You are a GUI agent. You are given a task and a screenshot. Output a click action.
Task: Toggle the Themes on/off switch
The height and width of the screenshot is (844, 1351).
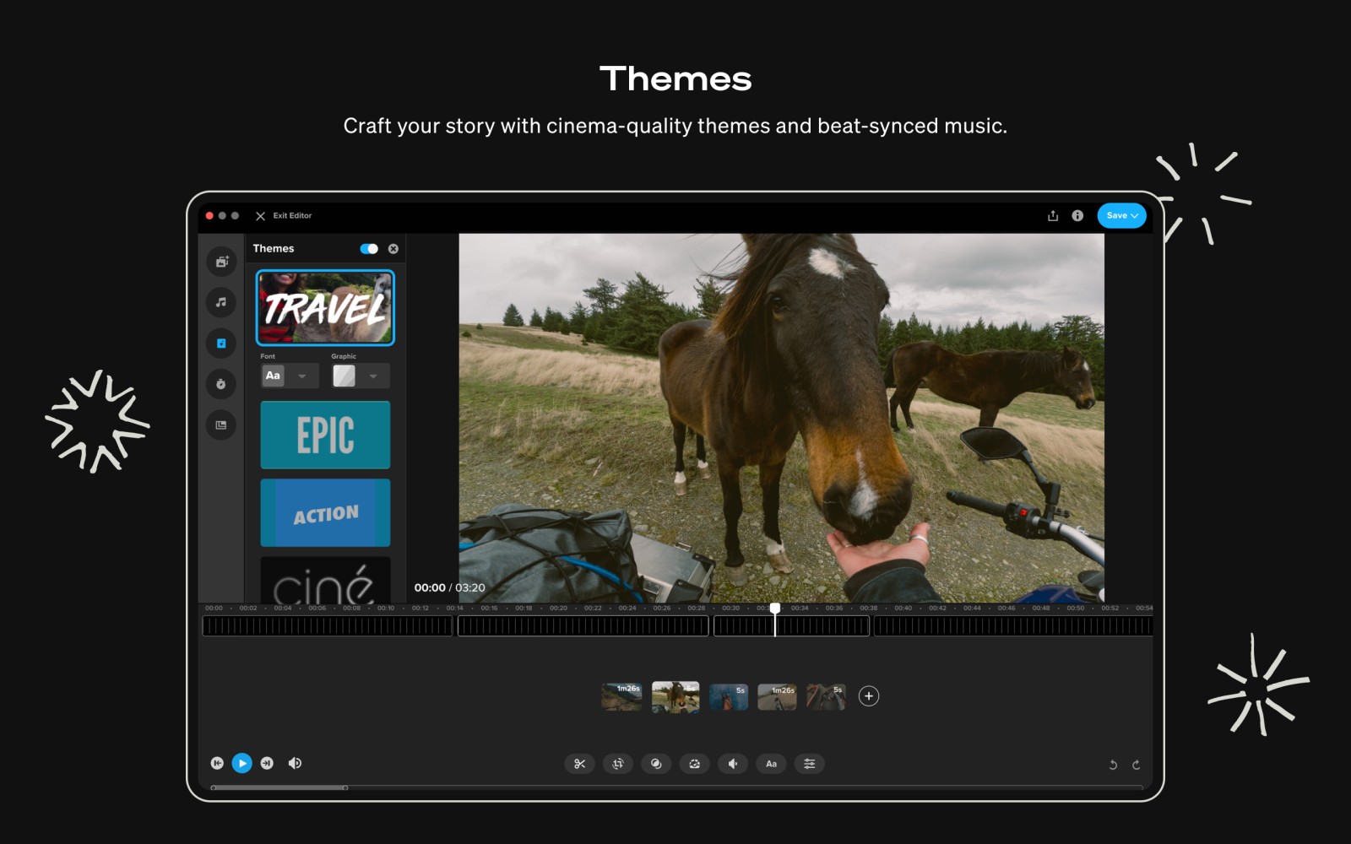368,248
